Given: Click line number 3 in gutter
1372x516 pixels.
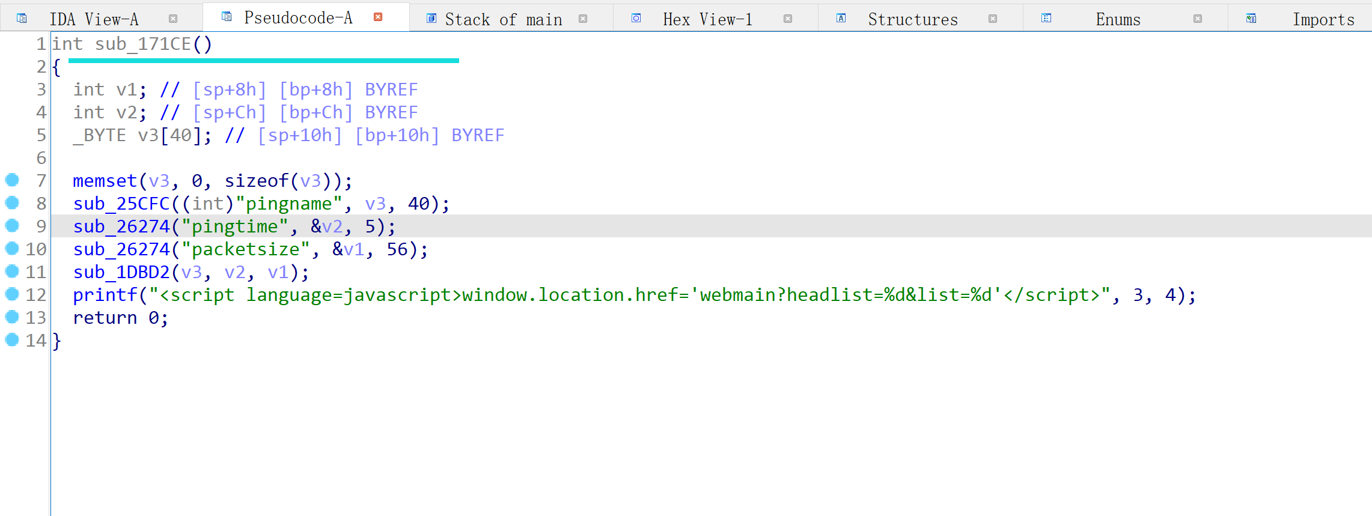Looking at the screenshot, I should click(41, 90).
